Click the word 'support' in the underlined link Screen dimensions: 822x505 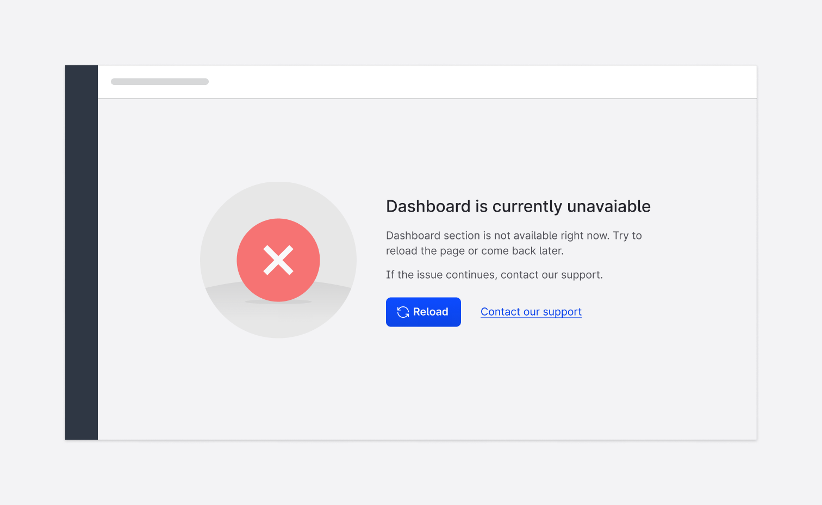coord(562,312)
